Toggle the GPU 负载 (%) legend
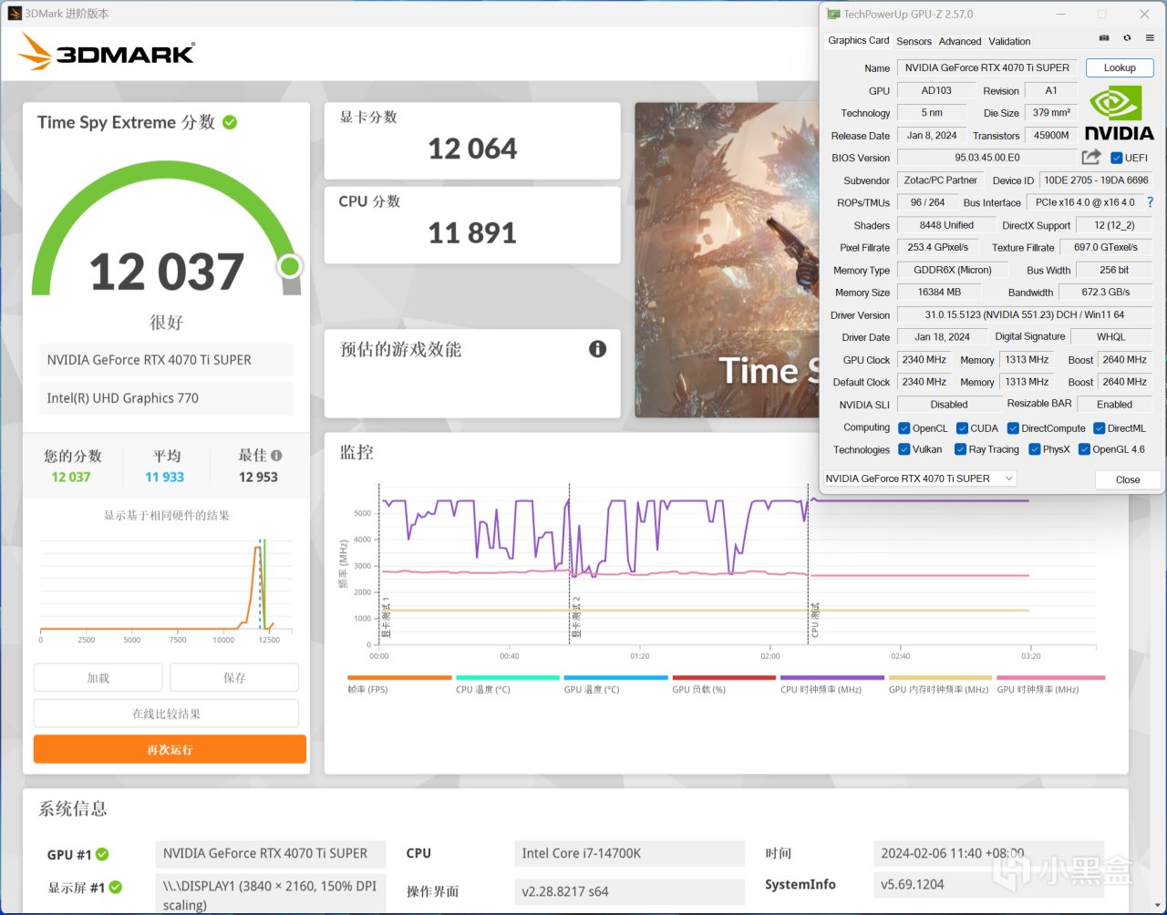This screenshot has height=915, width=1167. [x=724, y=684]
